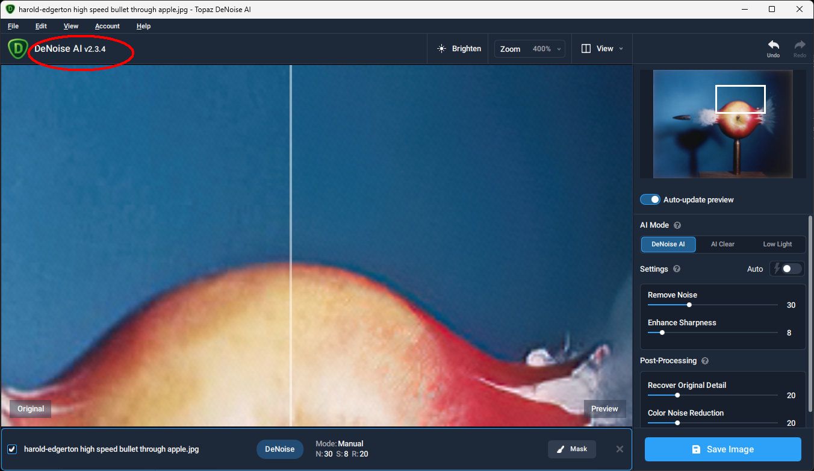Open the File menu
The image size is (814, 471).
(13, 26)
